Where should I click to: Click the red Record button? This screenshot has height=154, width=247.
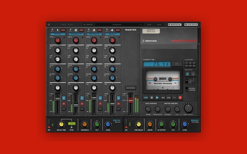click(180, 97)
